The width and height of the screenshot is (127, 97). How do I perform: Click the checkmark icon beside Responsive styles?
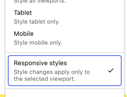(x=111, y=70)
